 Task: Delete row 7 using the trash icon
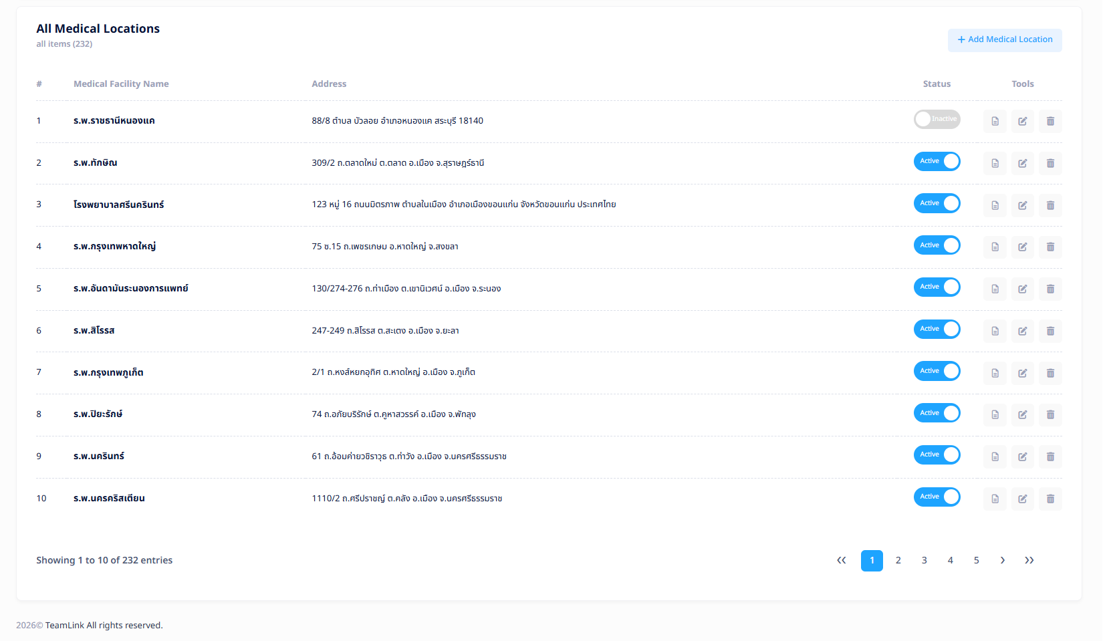tap(1050, 373)
